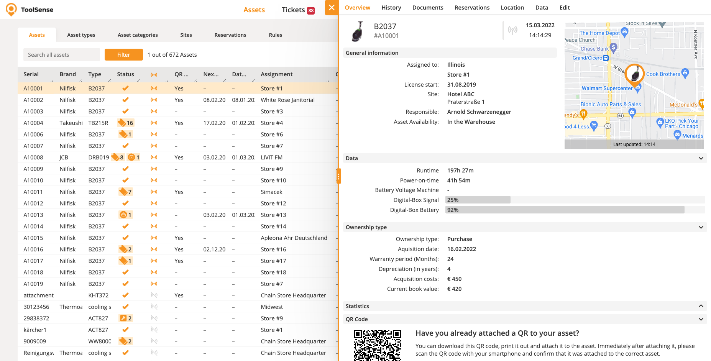Collapse the Ownership type section
This screenshot has width=711, height=361.
(x=701, y=227)
